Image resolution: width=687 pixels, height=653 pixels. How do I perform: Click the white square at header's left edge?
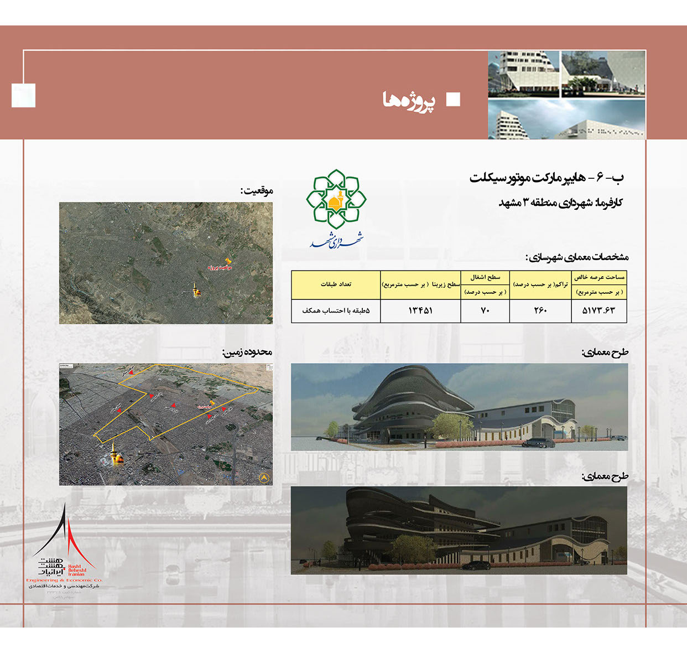(23, 95)
